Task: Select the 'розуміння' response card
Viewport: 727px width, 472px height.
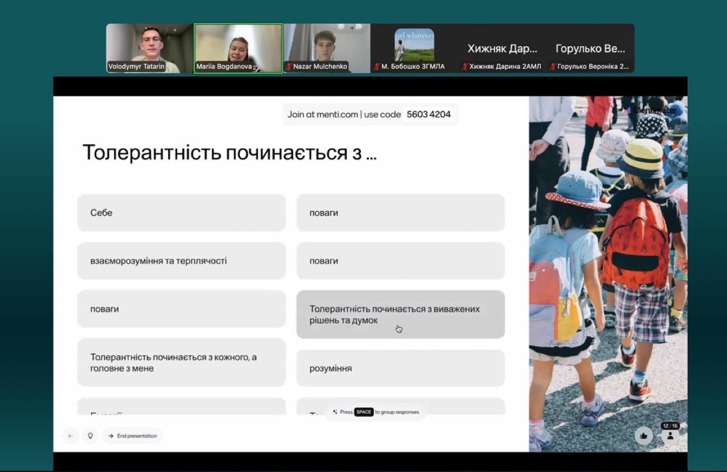Action: click(x=400, y=369)
